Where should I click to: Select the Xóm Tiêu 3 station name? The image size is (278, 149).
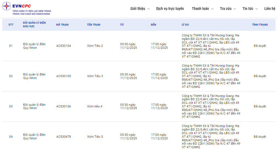[x=95, y=76]
